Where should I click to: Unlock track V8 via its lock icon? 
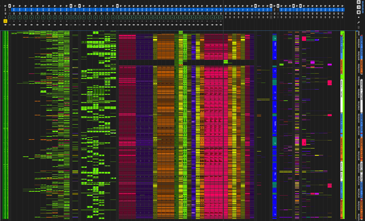(255, 6)
